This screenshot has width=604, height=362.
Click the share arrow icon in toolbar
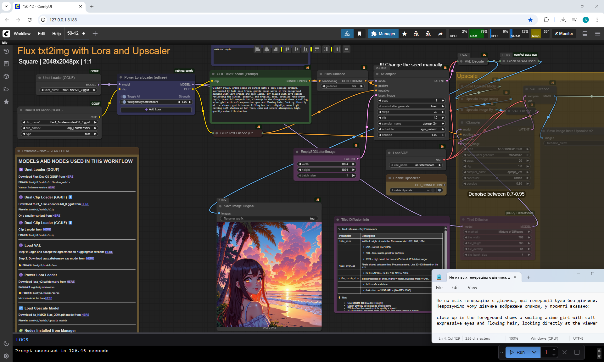point(440,34)
